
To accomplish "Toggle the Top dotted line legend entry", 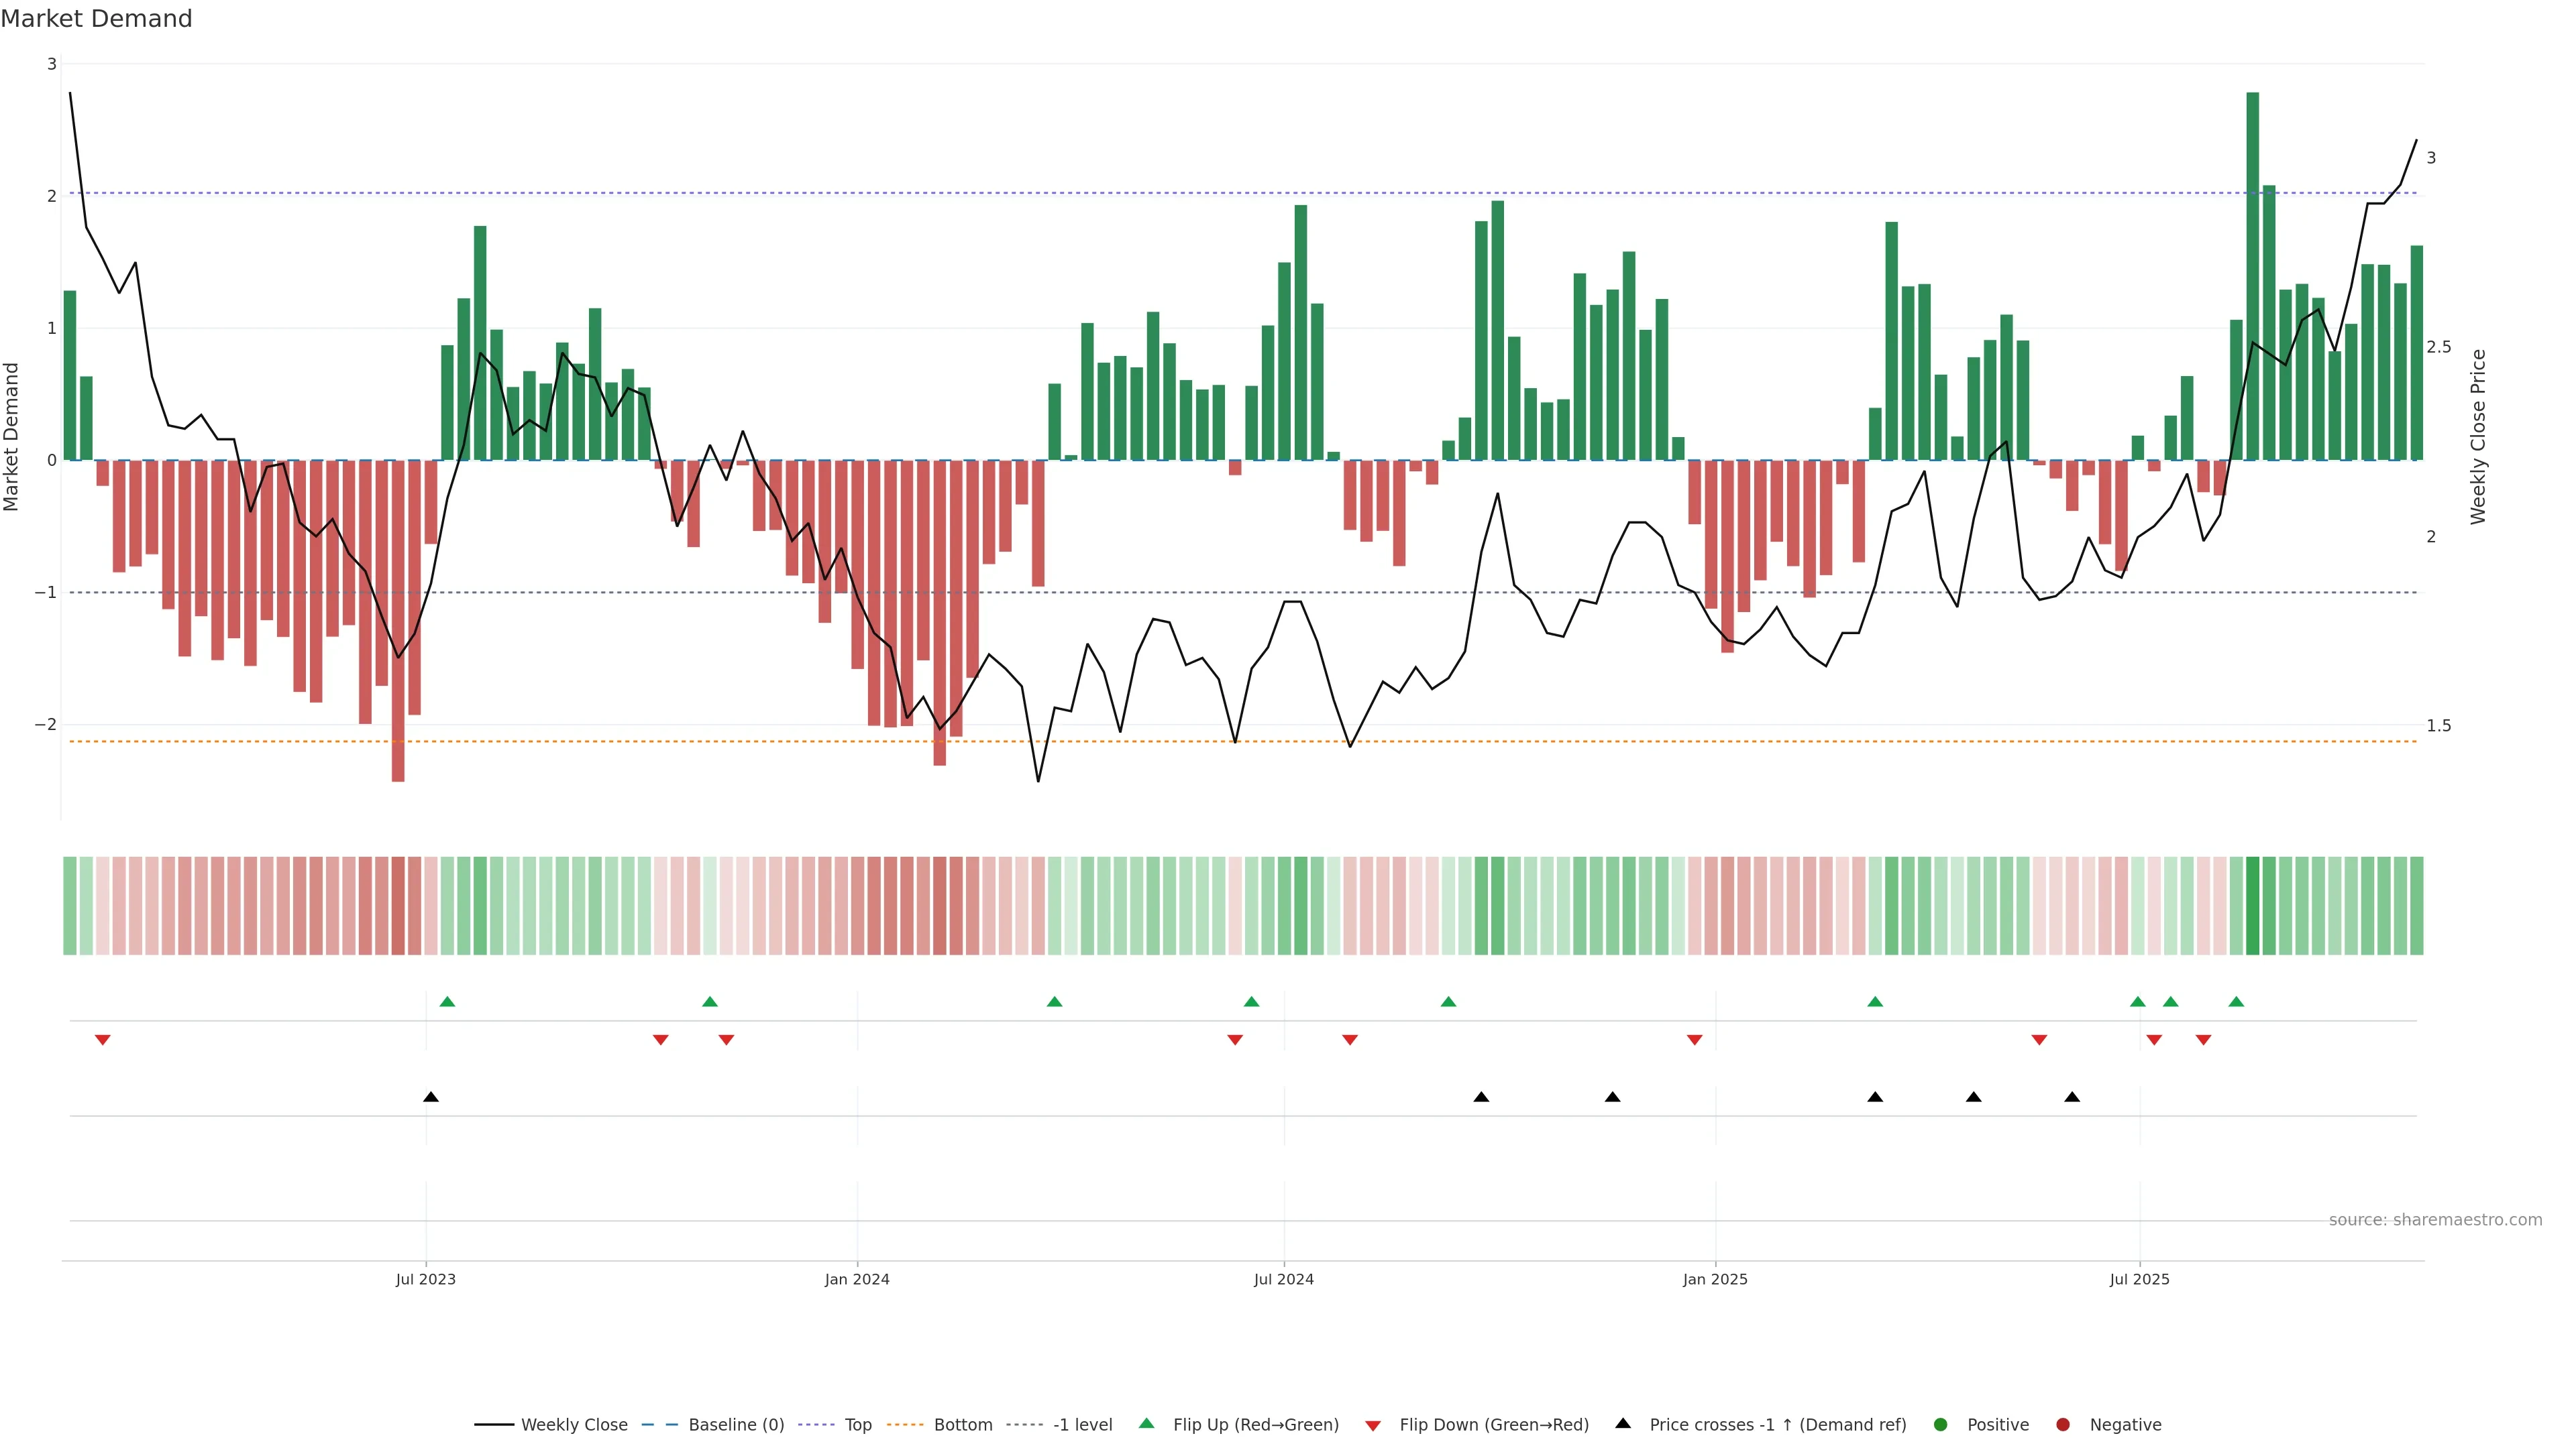I will pos(857,1425).
